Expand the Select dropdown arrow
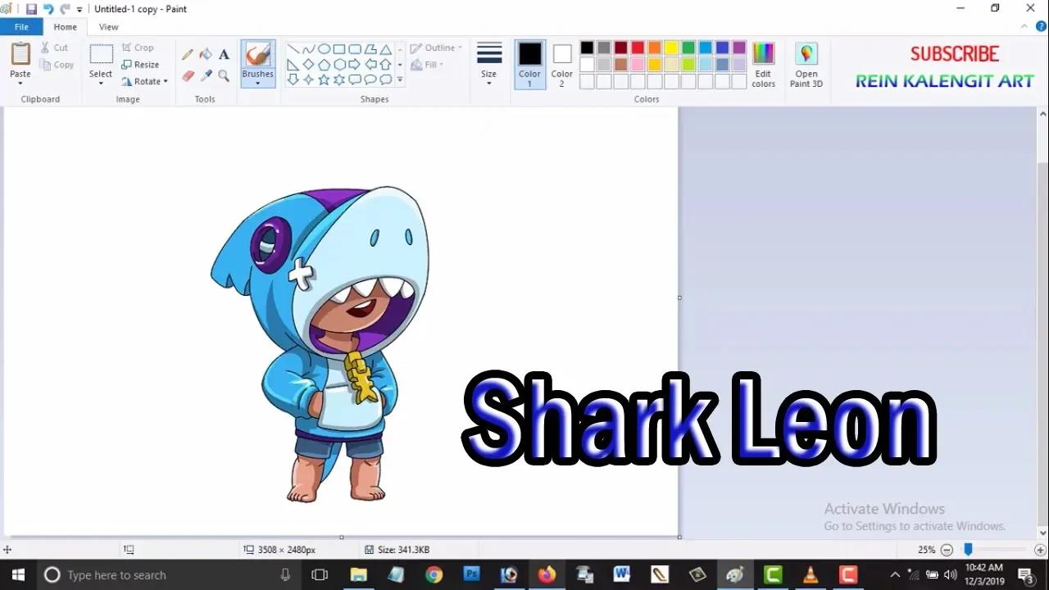1049x590 pixels. click(101, 83)
